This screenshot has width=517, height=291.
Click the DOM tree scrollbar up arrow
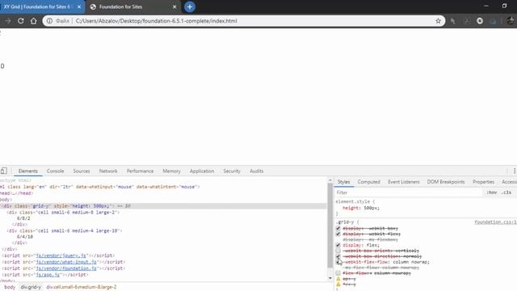click(x=330, y=180)
